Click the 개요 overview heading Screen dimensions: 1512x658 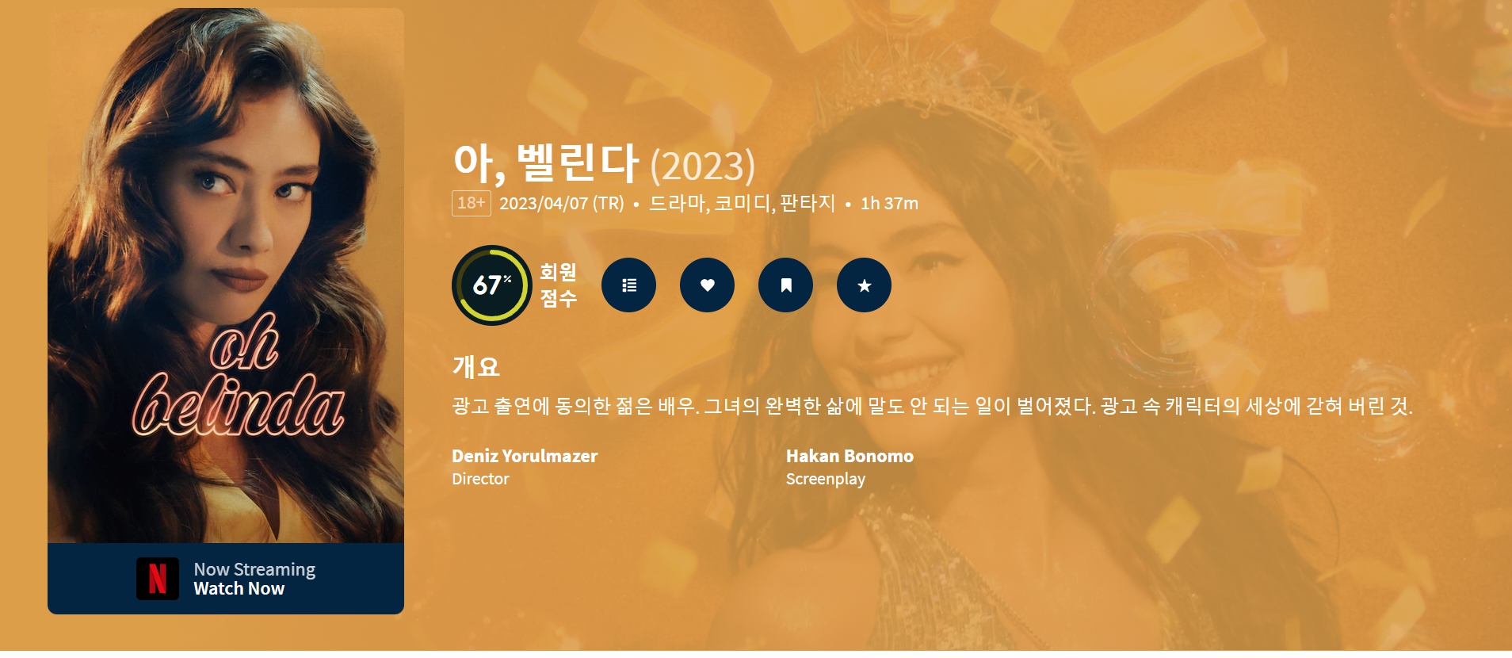coord(476,366)
